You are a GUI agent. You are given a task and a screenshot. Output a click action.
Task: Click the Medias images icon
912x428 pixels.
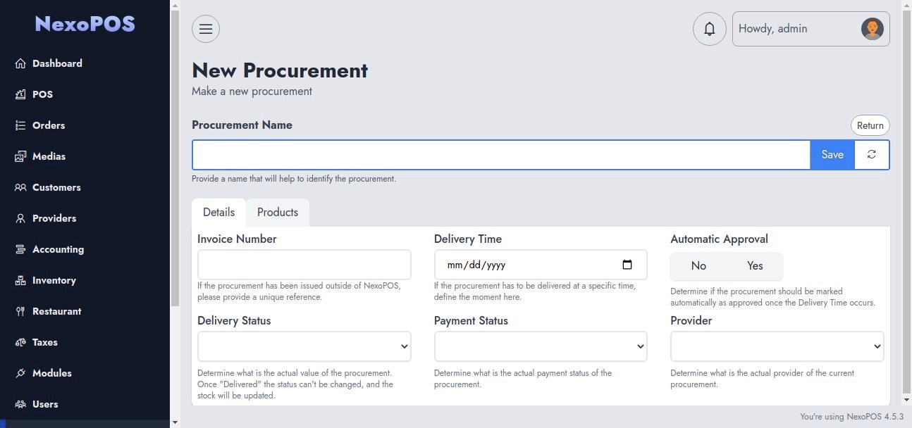(x=20, y=156)
